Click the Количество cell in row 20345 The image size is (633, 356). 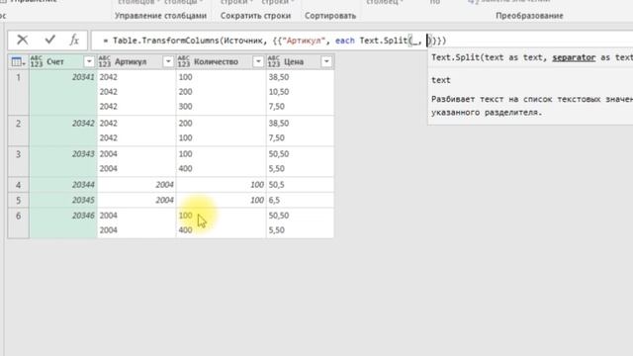pos(221,200)
